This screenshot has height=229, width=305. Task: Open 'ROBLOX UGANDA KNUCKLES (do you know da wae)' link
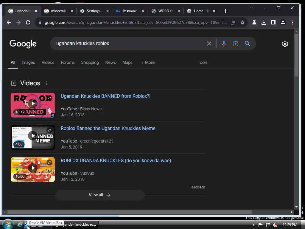[116, 161]
